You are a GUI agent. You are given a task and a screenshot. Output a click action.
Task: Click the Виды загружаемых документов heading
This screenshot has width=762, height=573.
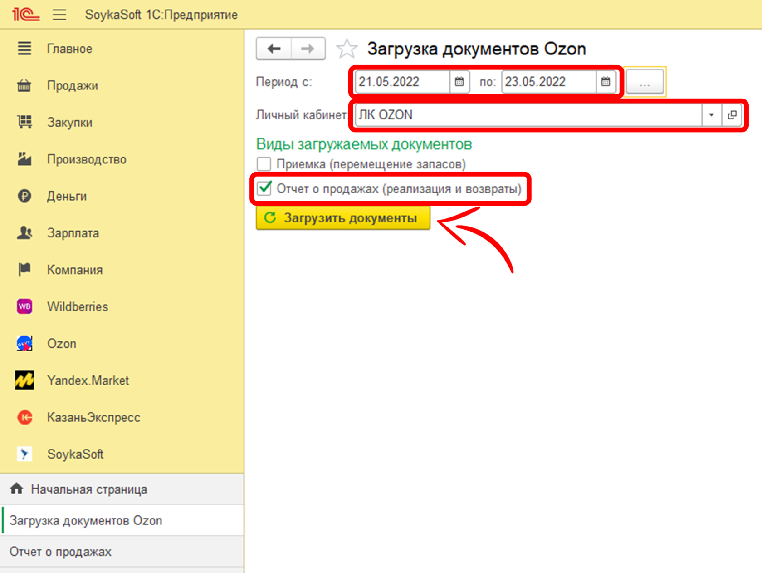click(364, 144)
